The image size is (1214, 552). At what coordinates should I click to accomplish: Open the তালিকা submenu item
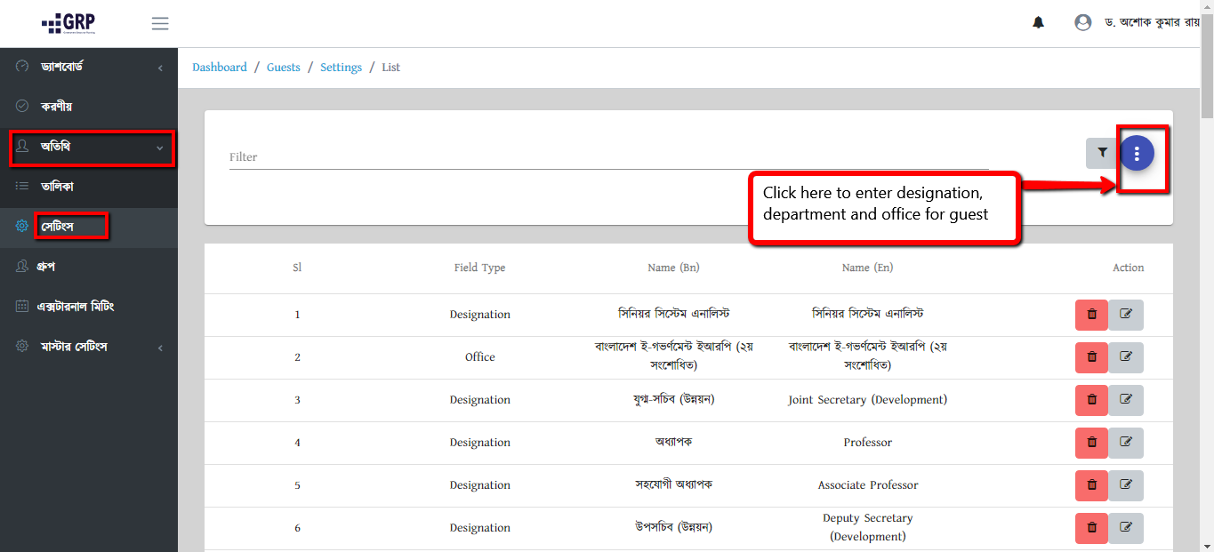tap(89, 187)
